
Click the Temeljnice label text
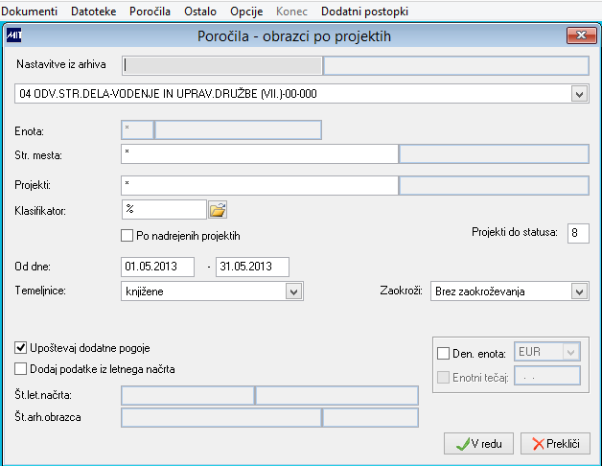click(40, 291)
